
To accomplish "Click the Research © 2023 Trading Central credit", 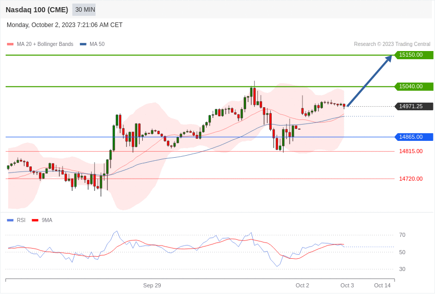I will [392, 44].
